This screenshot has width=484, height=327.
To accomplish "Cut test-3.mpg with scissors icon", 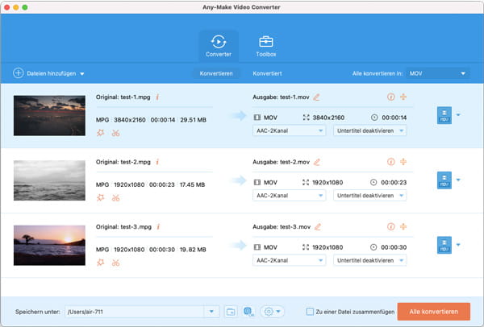I will click(115, 263).
